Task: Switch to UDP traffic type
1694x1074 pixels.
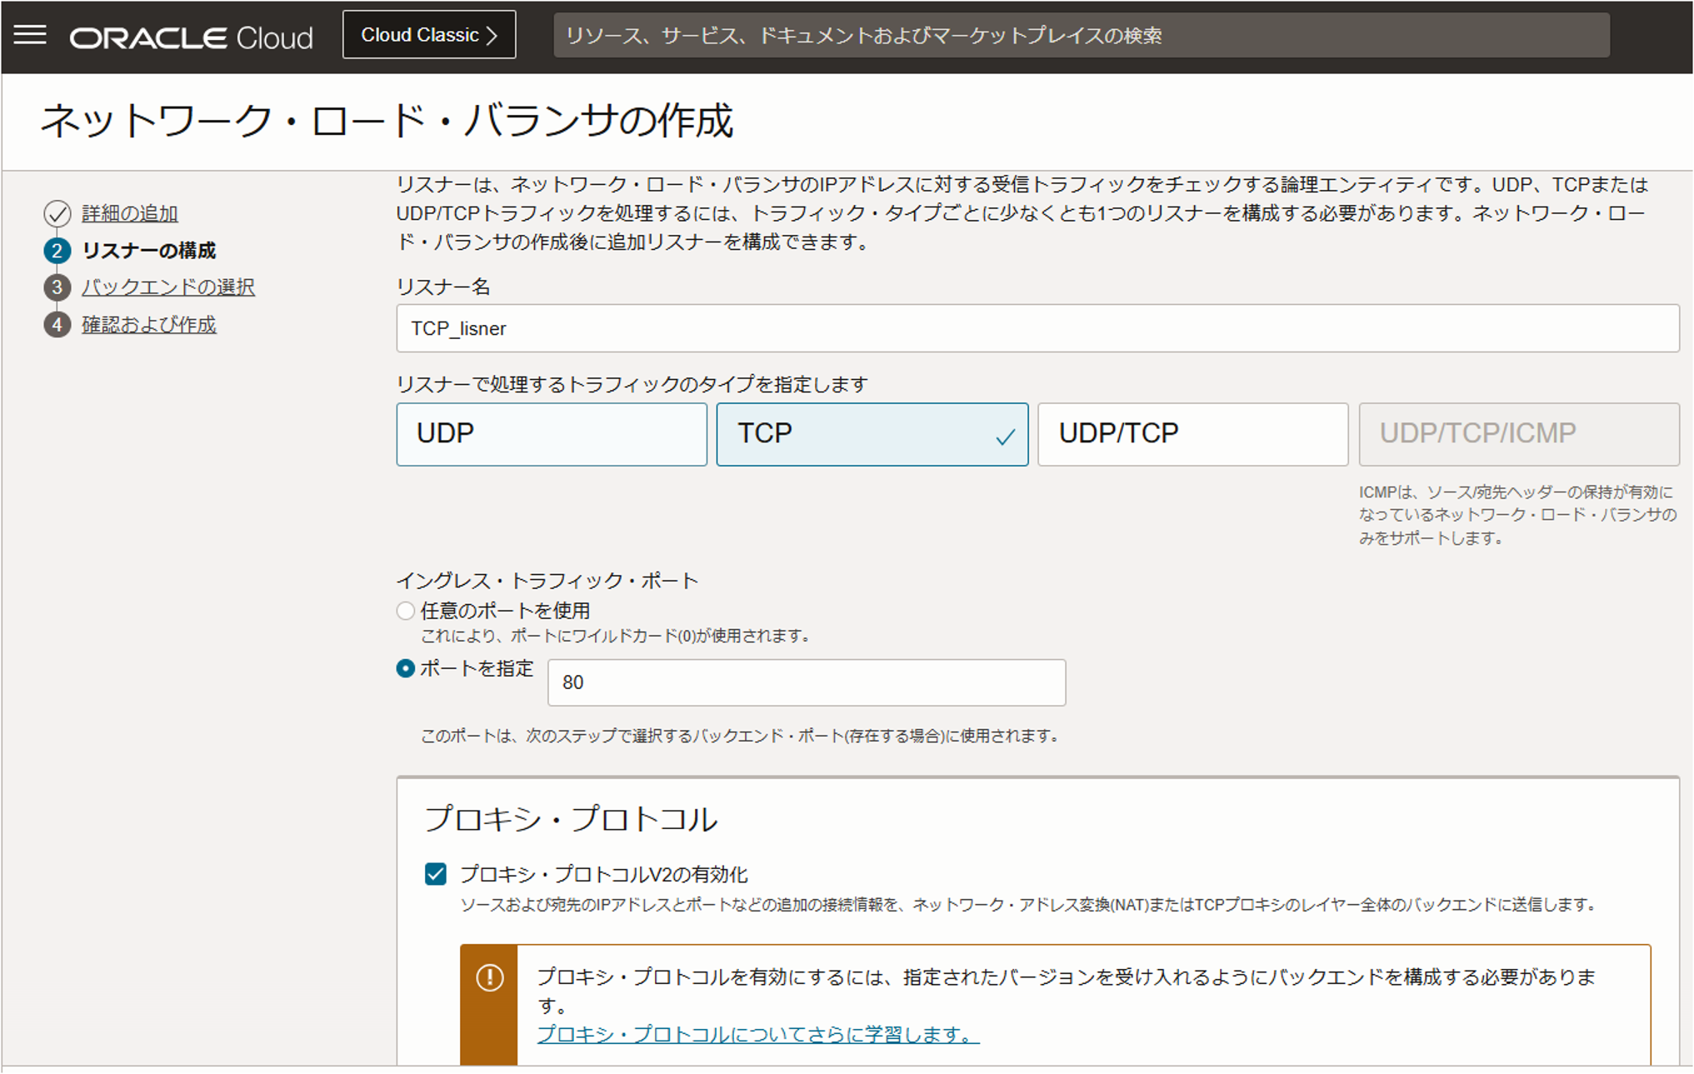Action: [552, 434]
